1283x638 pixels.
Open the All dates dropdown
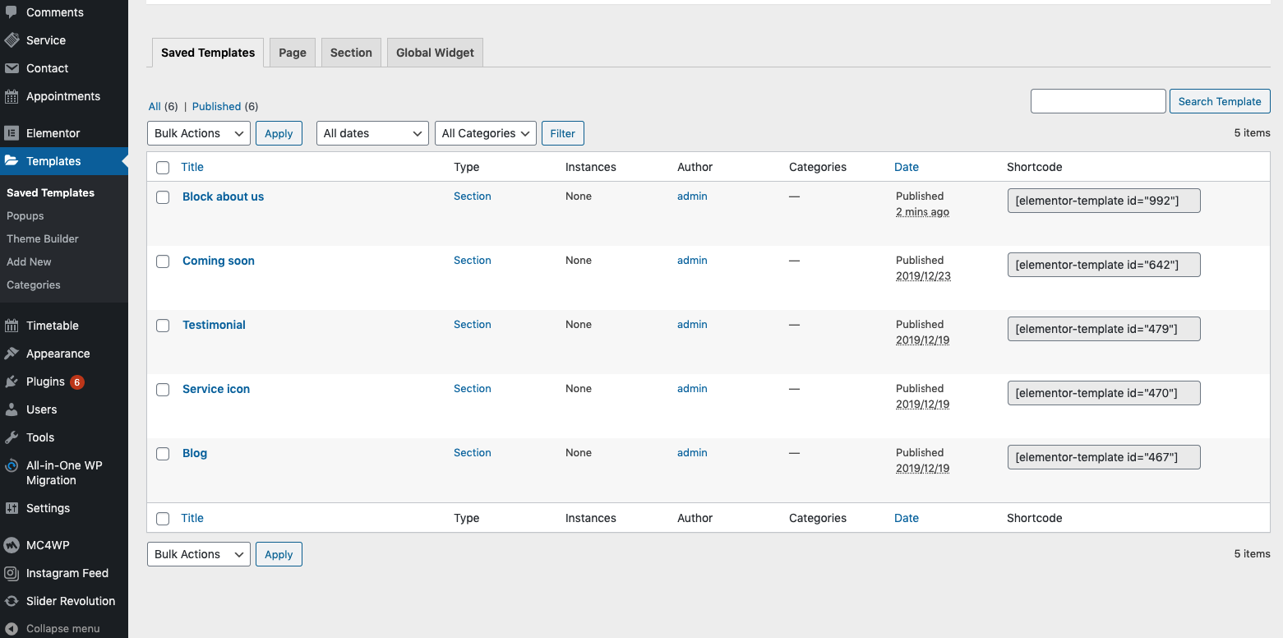pyautogui.click(x=372, y=133)
